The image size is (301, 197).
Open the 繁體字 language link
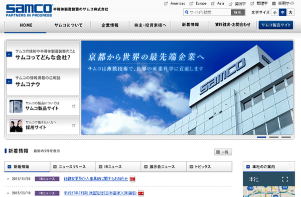[262, 3]
